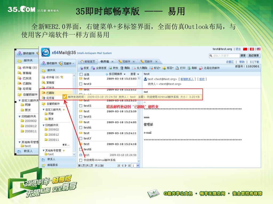
Task: Click the 全部答复 reply-all toolbar icon
Action: tap(93, 68)
